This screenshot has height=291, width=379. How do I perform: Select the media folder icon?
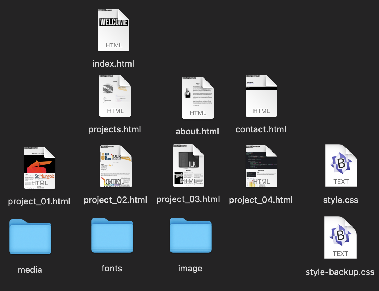(30, 237)
